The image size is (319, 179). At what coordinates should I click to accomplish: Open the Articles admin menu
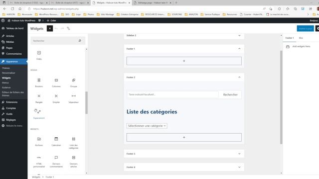coord(13,36)
